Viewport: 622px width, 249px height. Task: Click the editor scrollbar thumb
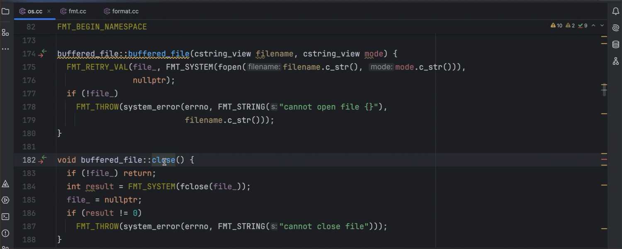[604, 90]
